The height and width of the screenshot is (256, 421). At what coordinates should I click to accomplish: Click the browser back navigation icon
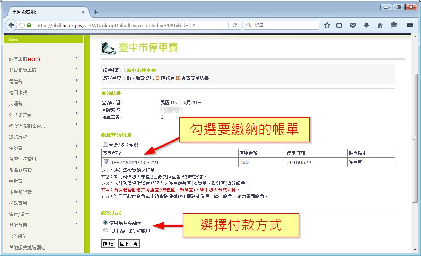tap(11, 25)
